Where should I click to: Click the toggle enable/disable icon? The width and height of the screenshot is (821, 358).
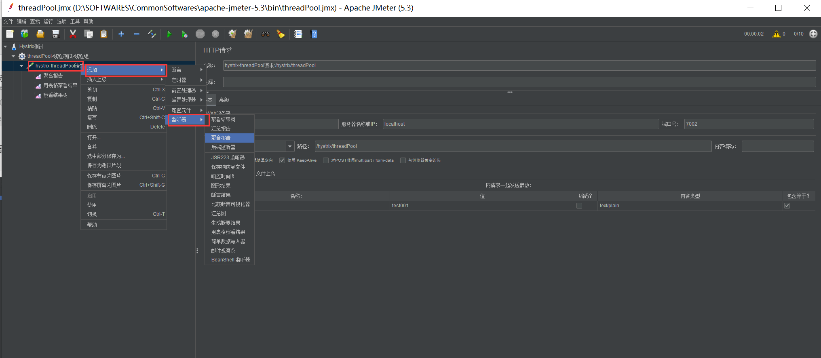click(152, 34)
